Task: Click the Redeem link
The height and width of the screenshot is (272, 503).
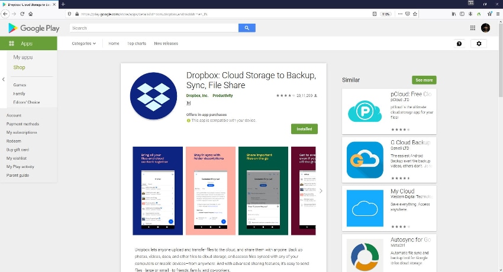Action: [14, 141]
